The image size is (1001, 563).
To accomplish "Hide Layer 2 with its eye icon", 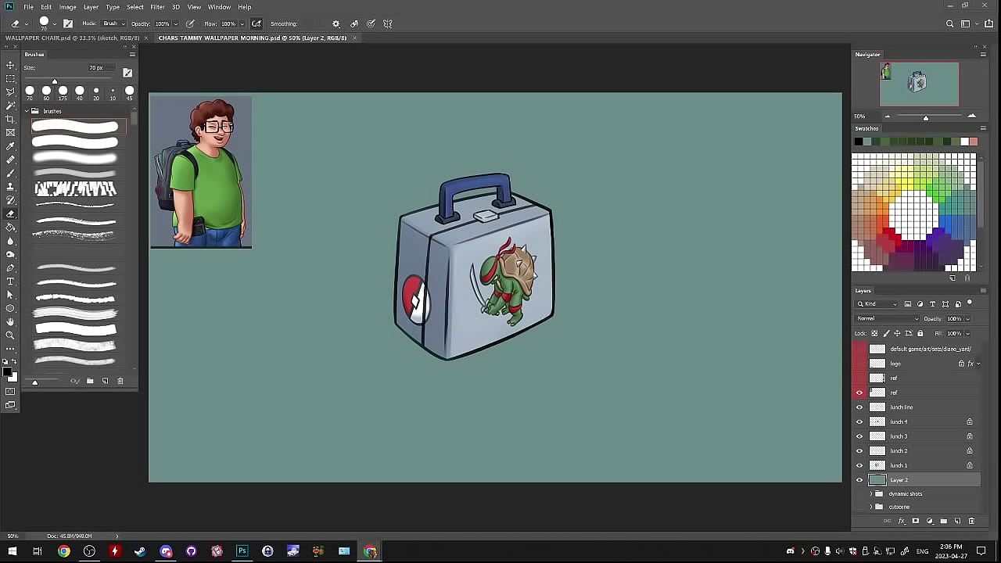I will (859, 480).
